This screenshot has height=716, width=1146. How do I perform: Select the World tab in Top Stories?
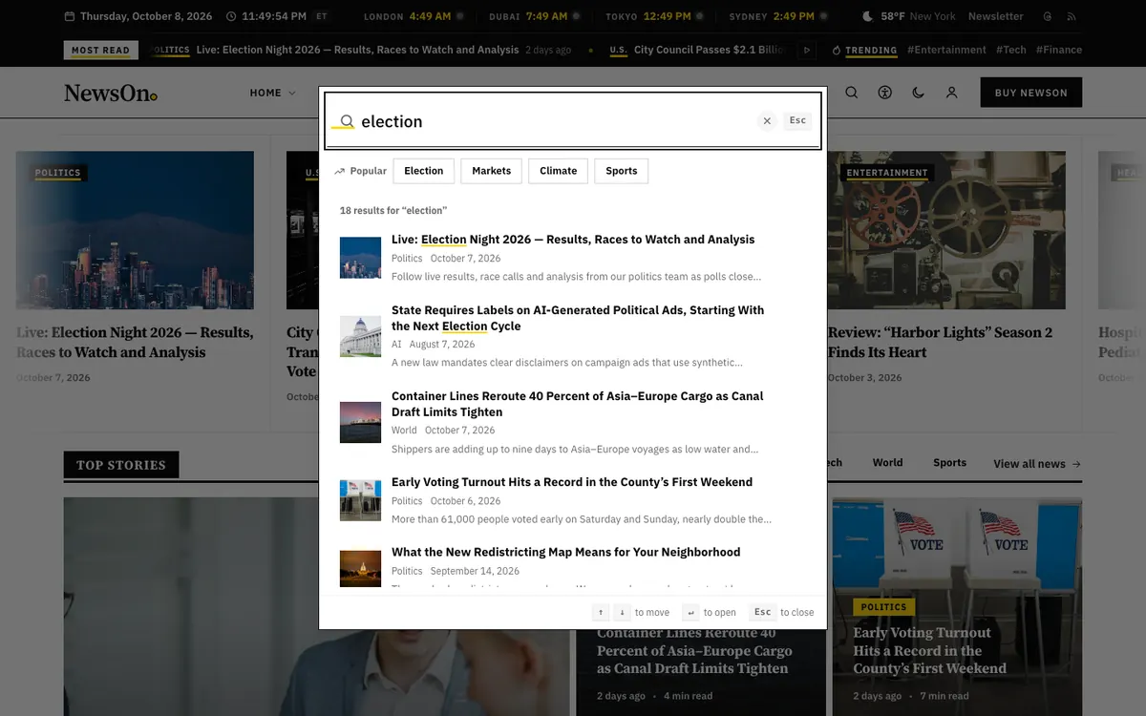[887, 463]
